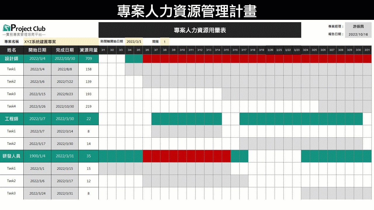Click Task3 under 研發人員

pos(12,193)
